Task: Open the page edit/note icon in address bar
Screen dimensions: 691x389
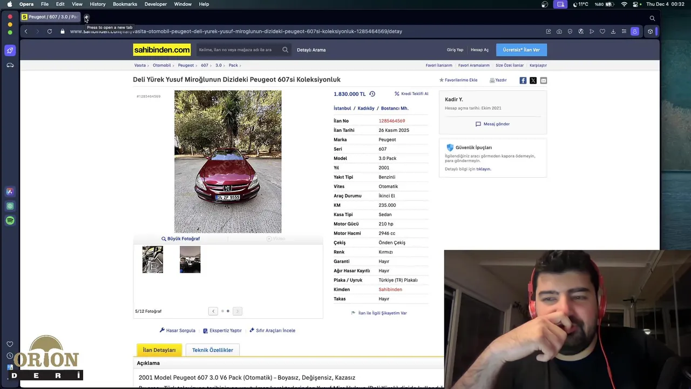Action: (548, 31)
